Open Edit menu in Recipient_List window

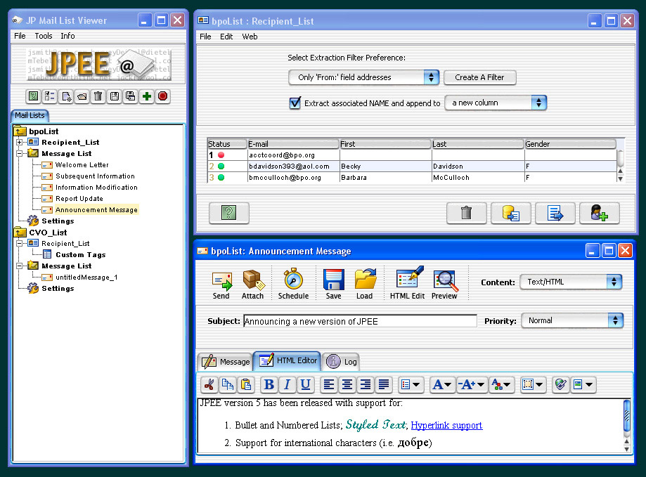click(x=226, y=37)
